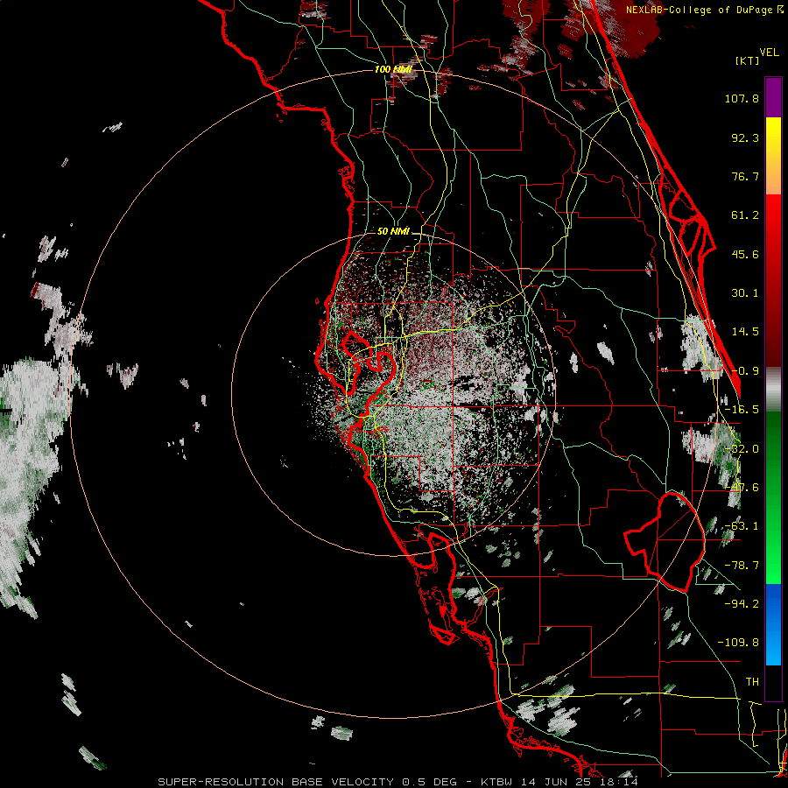Select the -78.7 velocity scale value
Viewport: 788px width, 788px height.
[742, 566]
